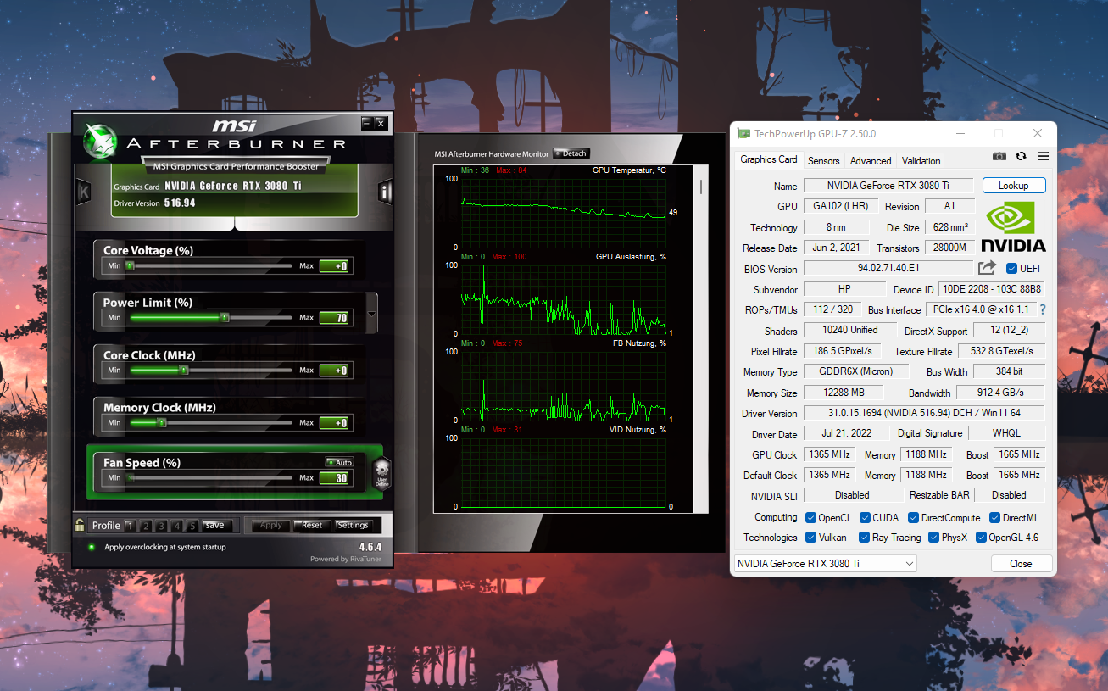Viewport: 1108px width, 691px height.
Task: Click the GPU Auslastung graph
Action: (x=564, y=299)
